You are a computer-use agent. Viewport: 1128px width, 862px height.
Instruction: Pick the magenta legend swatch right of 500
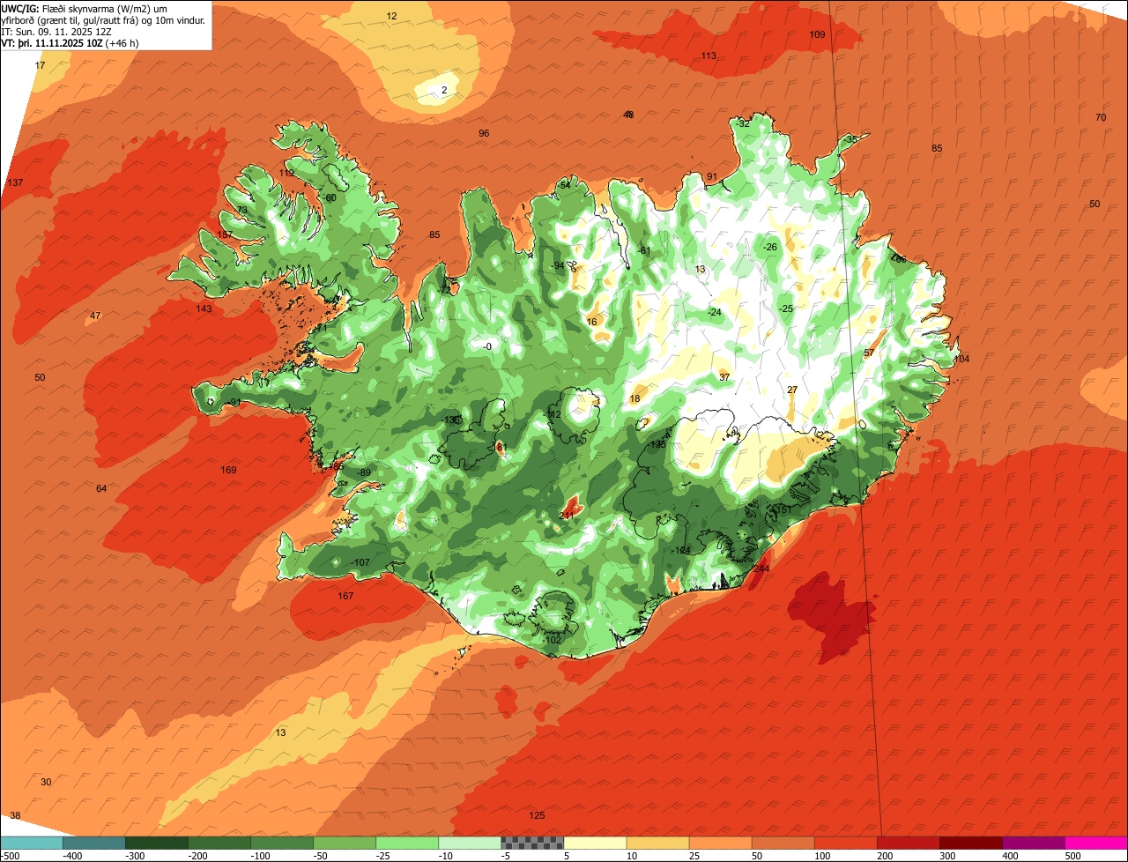click(1097, 843)
